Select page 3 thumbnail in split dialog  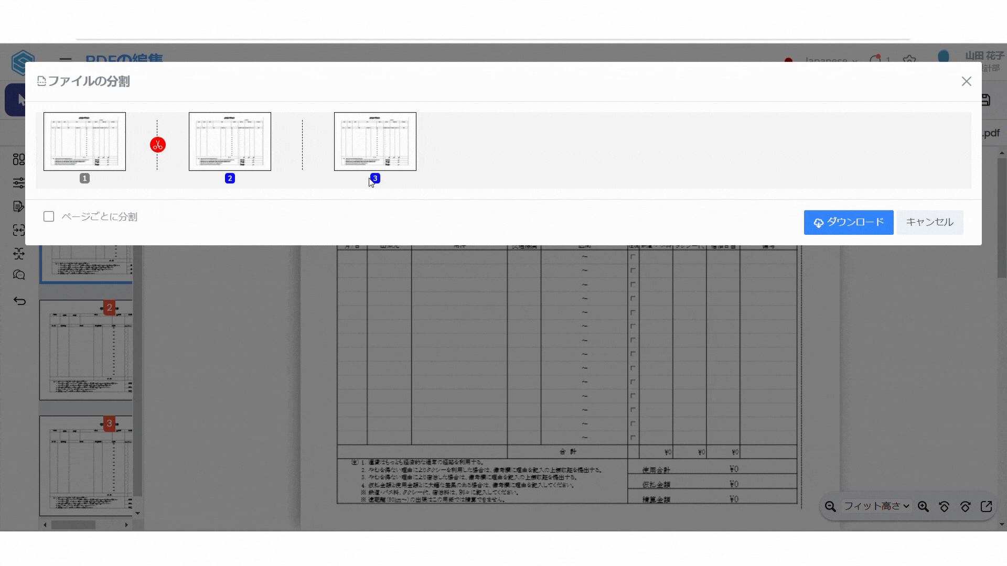click(x=375, y=141)
